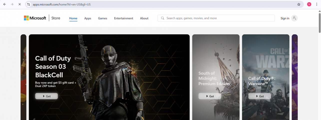Open Chrome three-dot menu
The width and height of the screenshot is (321, 120).
(x=317, y=4)
